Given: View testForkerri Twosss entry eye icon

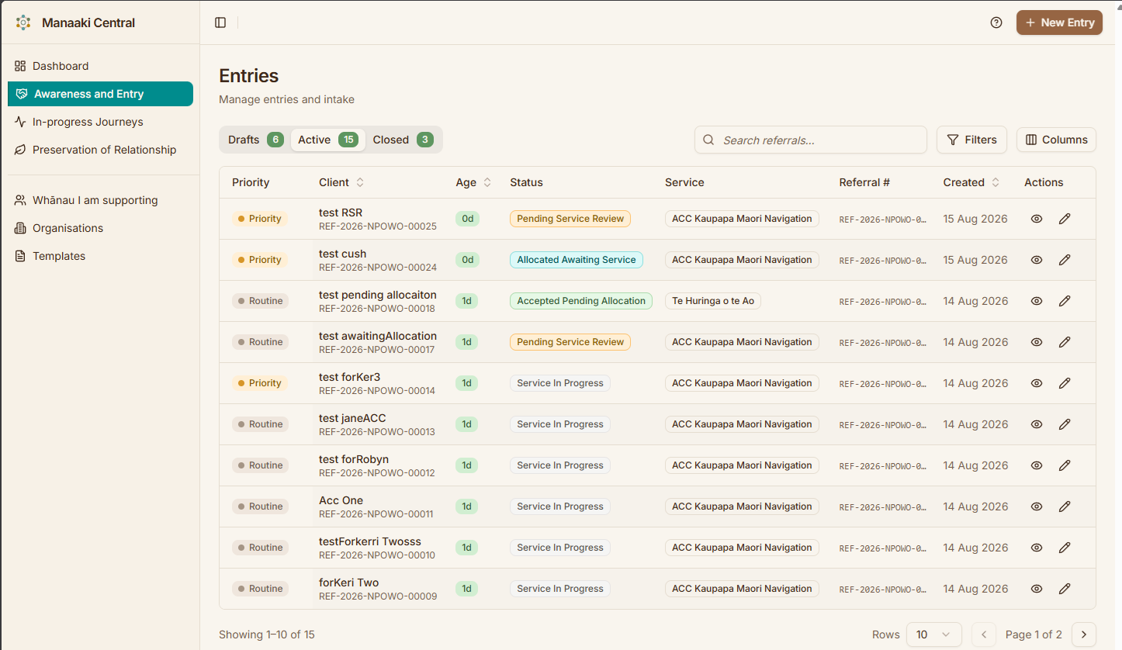Looking at the screenshot, I should (x=1037, y=548).
